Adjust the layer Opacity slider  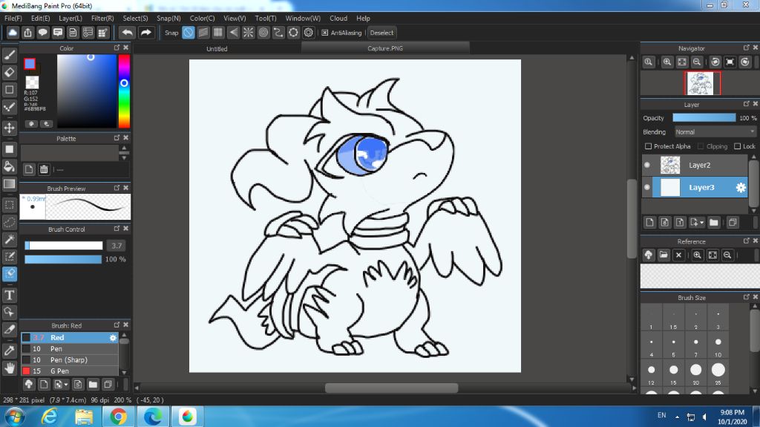[704, 118]
